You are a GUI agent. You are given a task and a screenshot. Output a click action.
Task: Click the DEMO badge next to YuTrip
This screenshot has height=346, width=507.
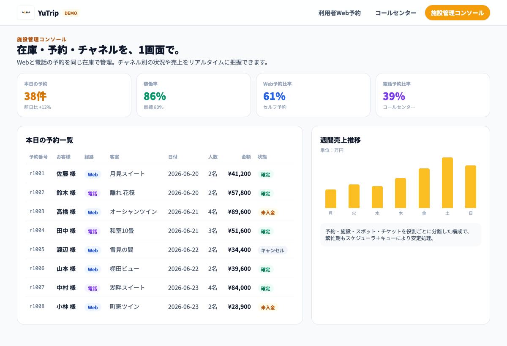pos(71,13)
